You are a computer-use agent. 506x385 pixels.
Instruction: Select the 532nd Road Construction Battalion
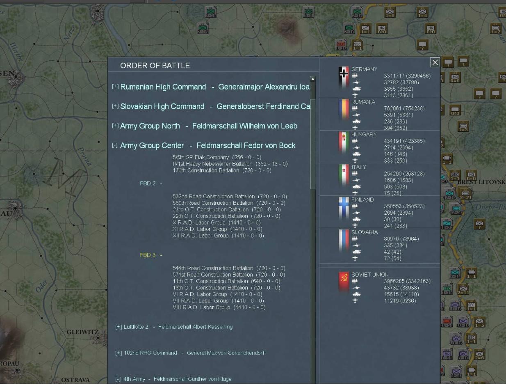click(x=230, y=197)
